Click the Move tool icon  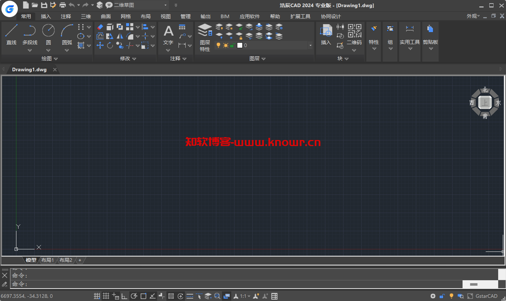[100, 46]
